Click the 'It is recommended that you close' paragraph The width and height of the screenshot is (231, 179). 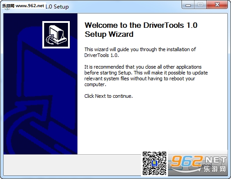pyautogui.click(x=146, y=76)
